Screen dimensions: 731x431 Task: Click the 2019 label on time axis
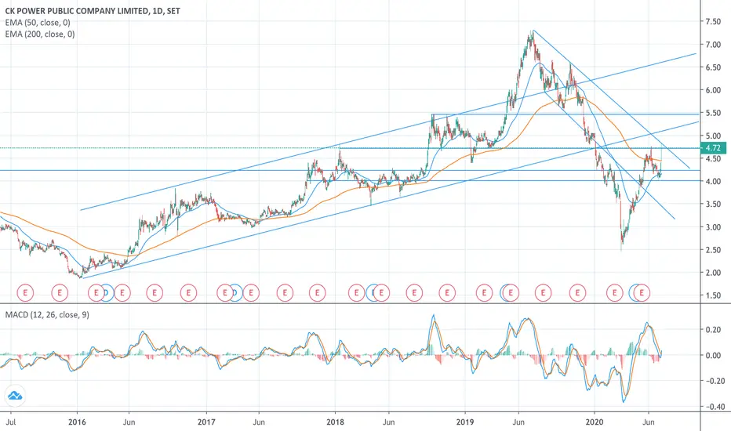pos(465,422)
